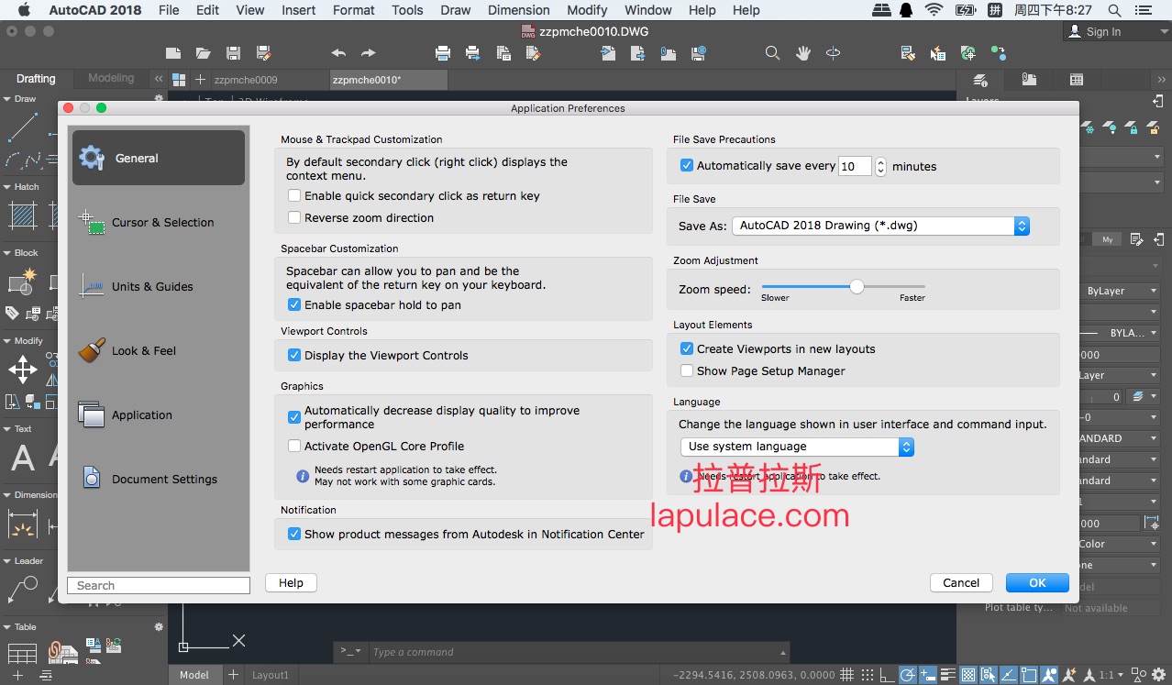Screen dimensions: 1172x685
Task: Open the Save As file format dropdown
Action: [880, 226]
